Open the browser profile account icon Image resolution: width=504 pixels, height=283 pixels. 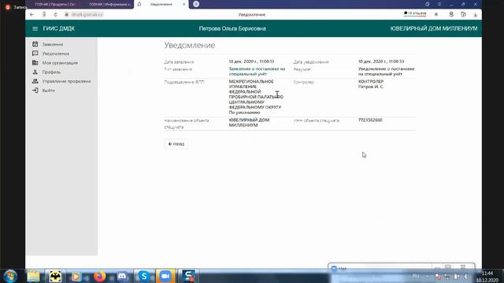(x=451, y=14)
